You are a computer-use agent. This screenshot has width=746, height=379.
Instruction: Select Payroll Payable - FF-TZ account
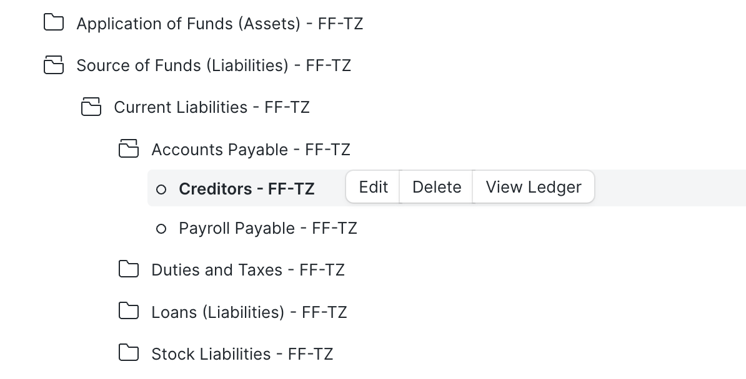click(268, 228)
